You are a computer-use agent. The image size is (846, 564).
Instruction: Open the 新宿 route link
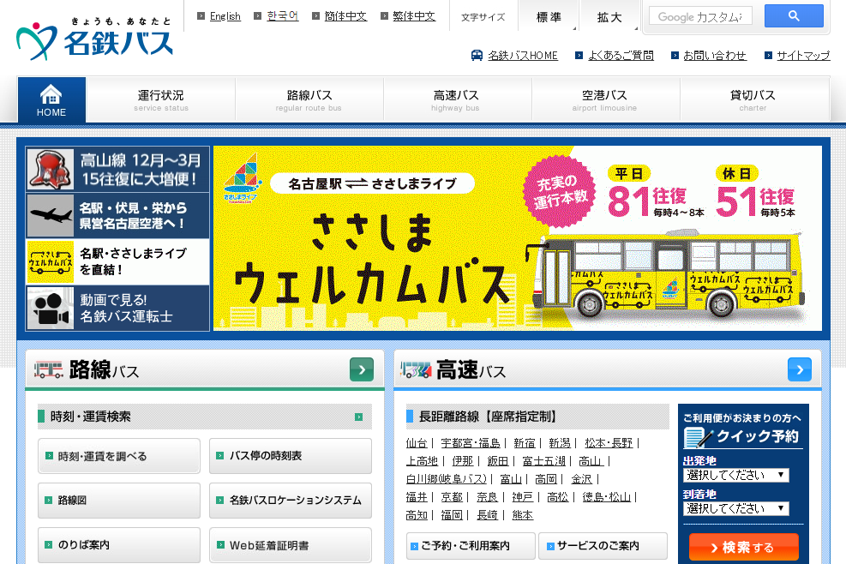[x=525, y=443]
